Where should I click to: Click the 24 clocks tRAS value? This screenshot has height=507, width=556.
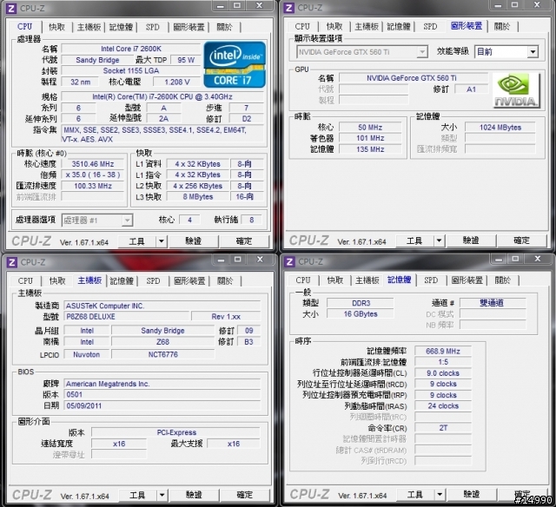[443, 406]
